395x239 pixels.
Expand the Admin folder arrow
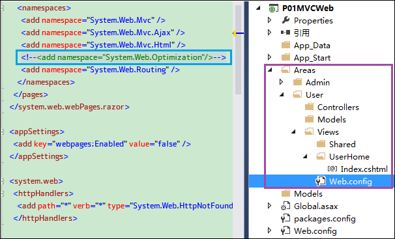(x=282, y=82)
